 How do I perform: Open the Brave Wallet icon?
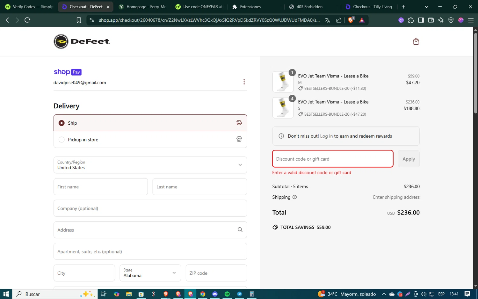point(431,20)
